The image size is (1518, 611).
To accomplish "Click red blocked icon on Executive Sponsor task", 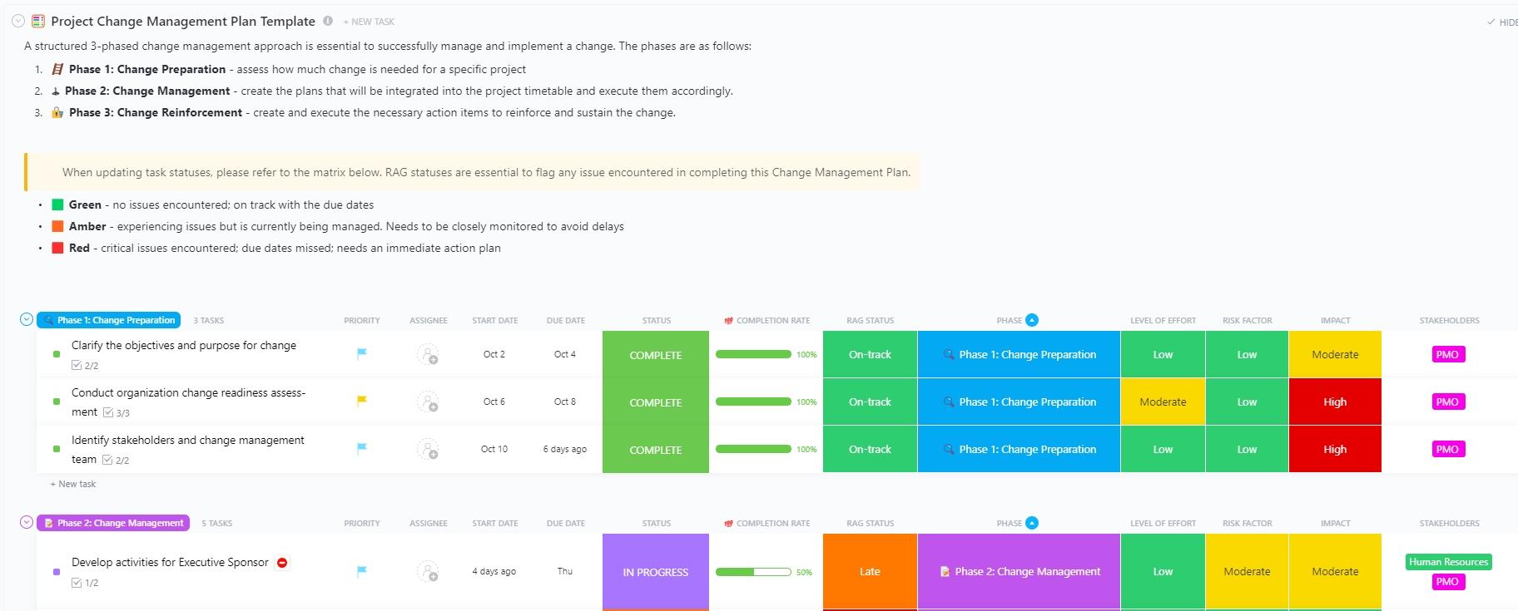I will point(282,563).
